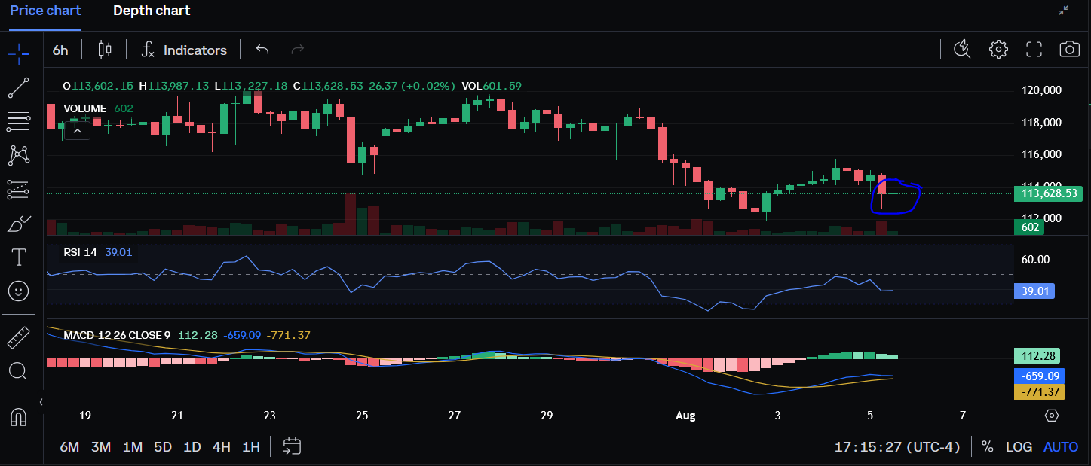Toggle percent scale mode
Image resolution: width=1091 pixels, height=466 pixels.
pyautogui.click(x=988, y=446)
